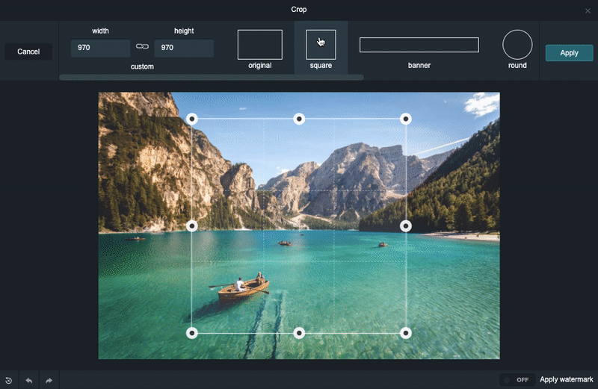Click the original preset label

[259, 65]
